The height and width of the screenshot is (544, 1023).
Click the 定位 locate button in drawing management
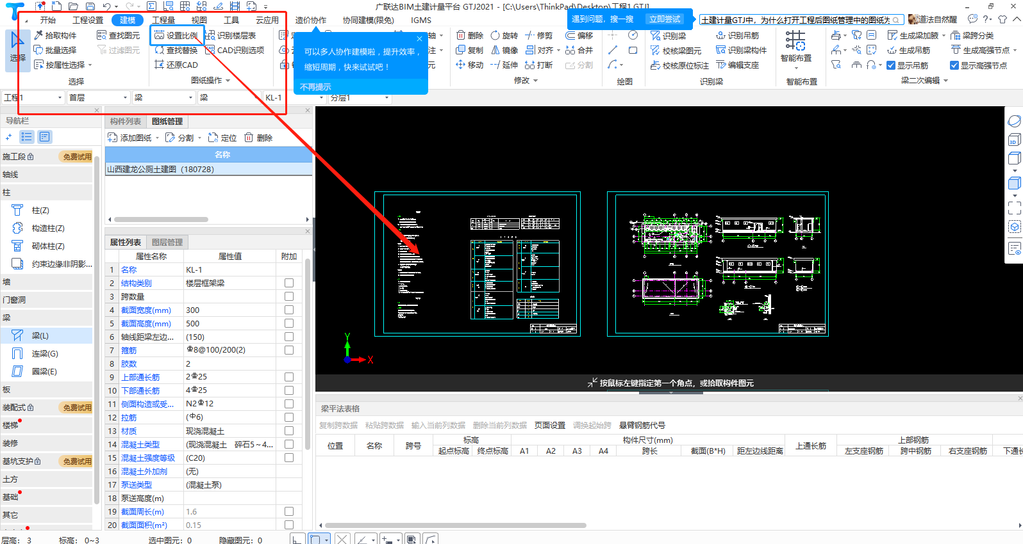click(222, 138)
